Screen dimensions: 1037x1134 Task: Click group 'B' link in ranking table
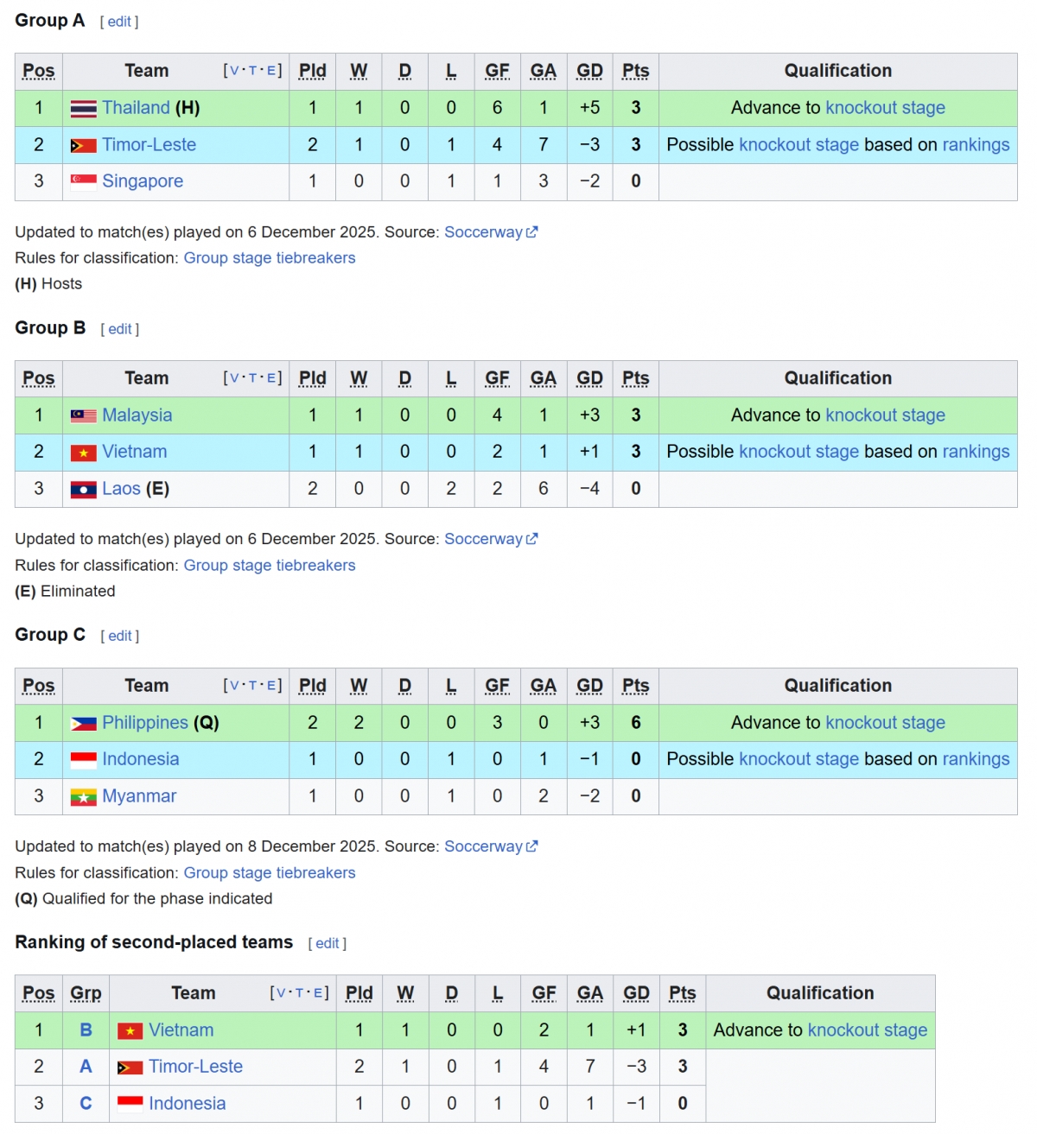[86, 1030]
